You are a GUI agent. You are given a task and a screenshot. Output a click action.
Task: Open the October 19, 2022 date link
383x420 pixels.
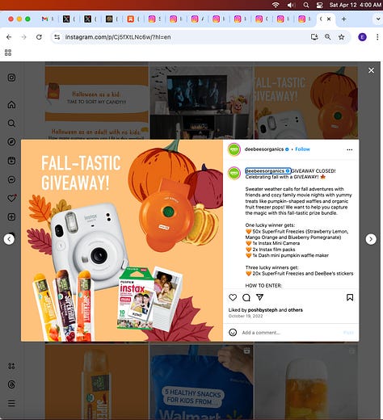click(246, 316)
